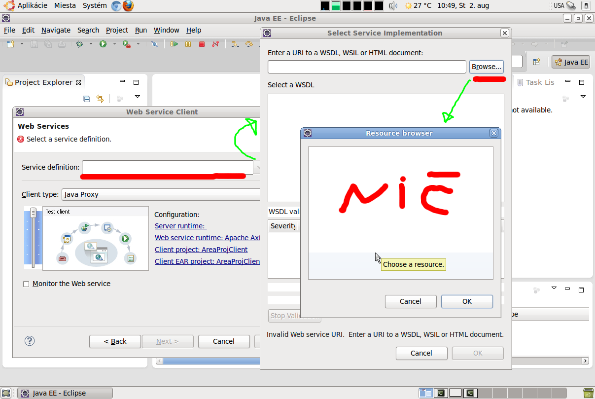Click the Java EE - Eclipse taskbar button

click(x=65, y=393)
